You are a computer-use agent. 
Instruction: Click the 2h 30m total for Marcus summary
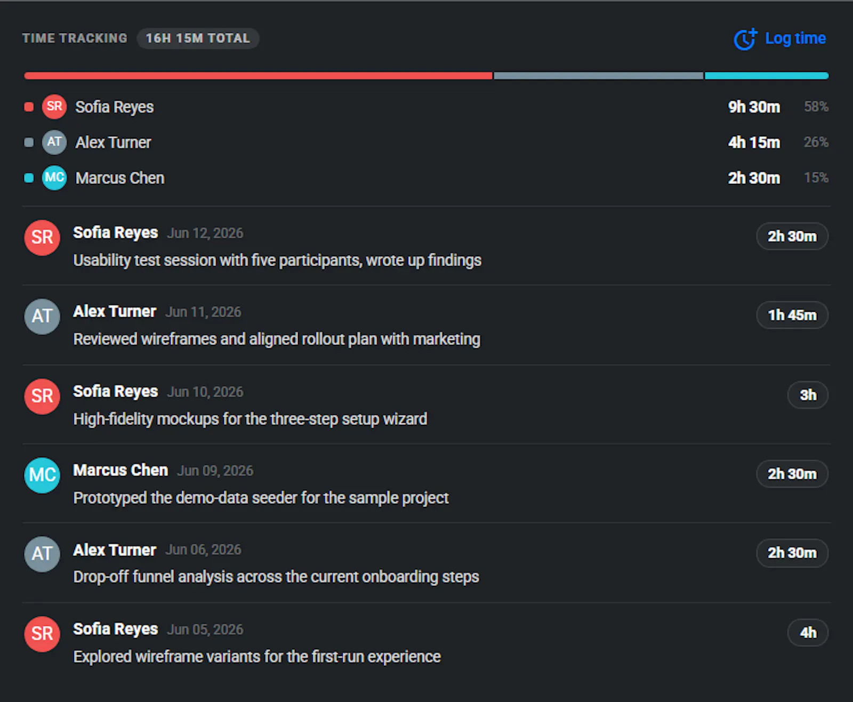pos(754,178)
